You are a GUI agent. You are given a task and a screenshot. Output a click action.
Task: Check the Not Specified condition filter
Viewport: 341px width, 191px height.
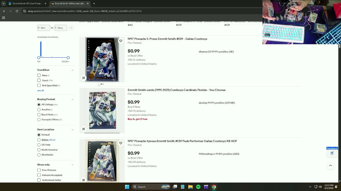39,85
